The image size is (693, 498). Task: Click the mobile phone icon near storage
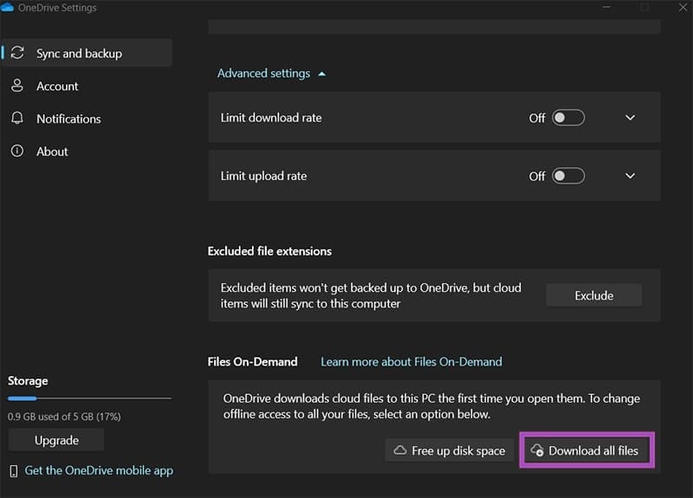point(14,471)
